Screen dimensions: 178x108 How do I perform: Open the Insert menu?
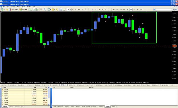(x=13, y=7)
